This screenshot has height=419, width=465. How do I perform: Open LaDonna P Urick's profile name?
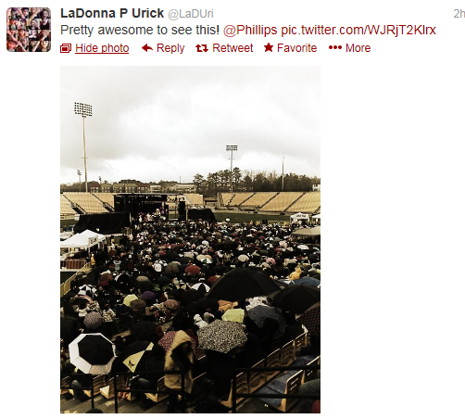point(112,13)
